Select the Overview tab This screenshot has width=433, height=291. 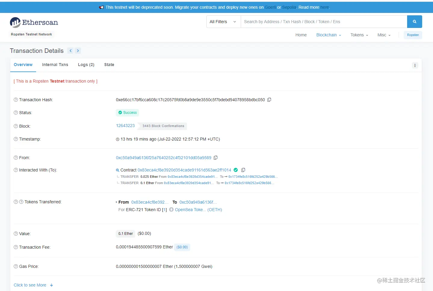(x=23, y=65)
